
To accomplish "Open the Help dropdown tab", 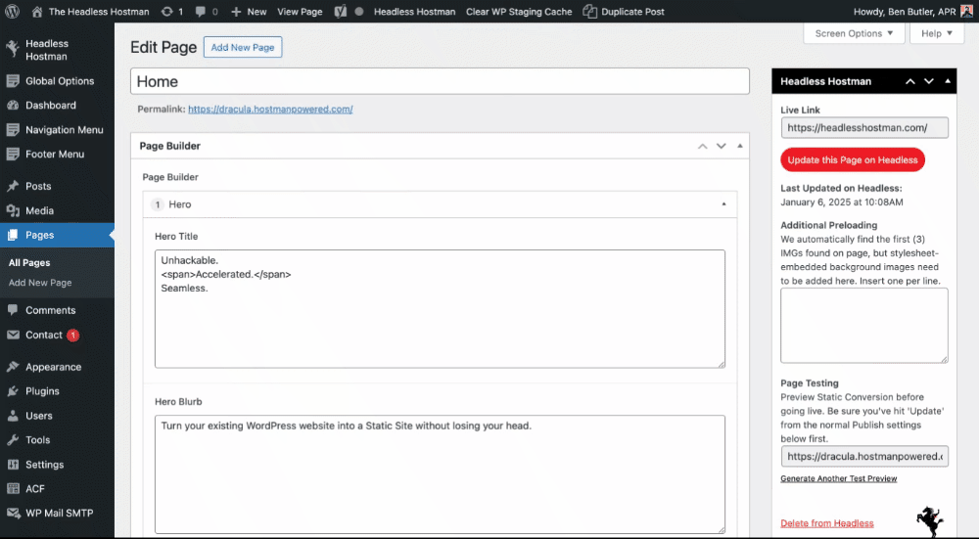I will [x=937, y=33].
